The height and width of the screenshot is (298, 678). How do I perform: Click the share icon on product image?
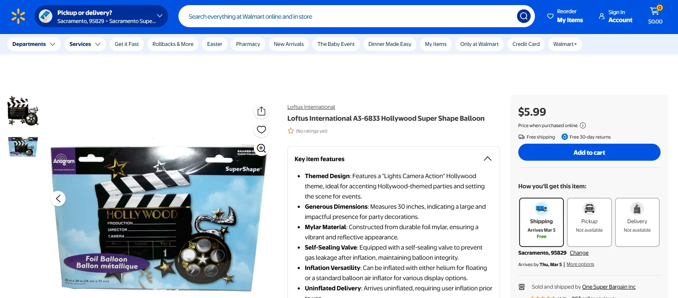click(261, 111)
